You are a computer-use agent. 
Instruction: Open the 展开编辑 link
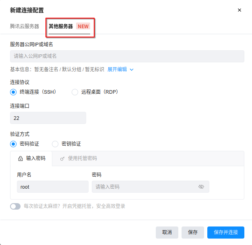coord(117,70)
